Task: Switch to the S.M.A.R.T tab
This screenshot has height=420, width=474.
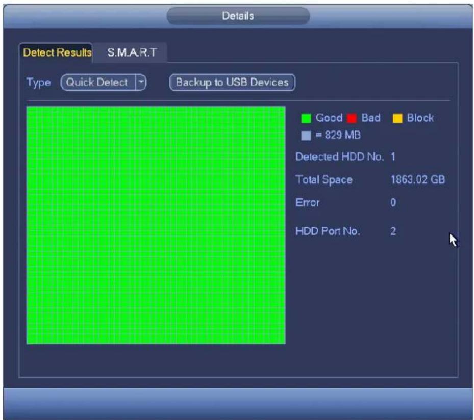Action: click(x=132, y=52)
